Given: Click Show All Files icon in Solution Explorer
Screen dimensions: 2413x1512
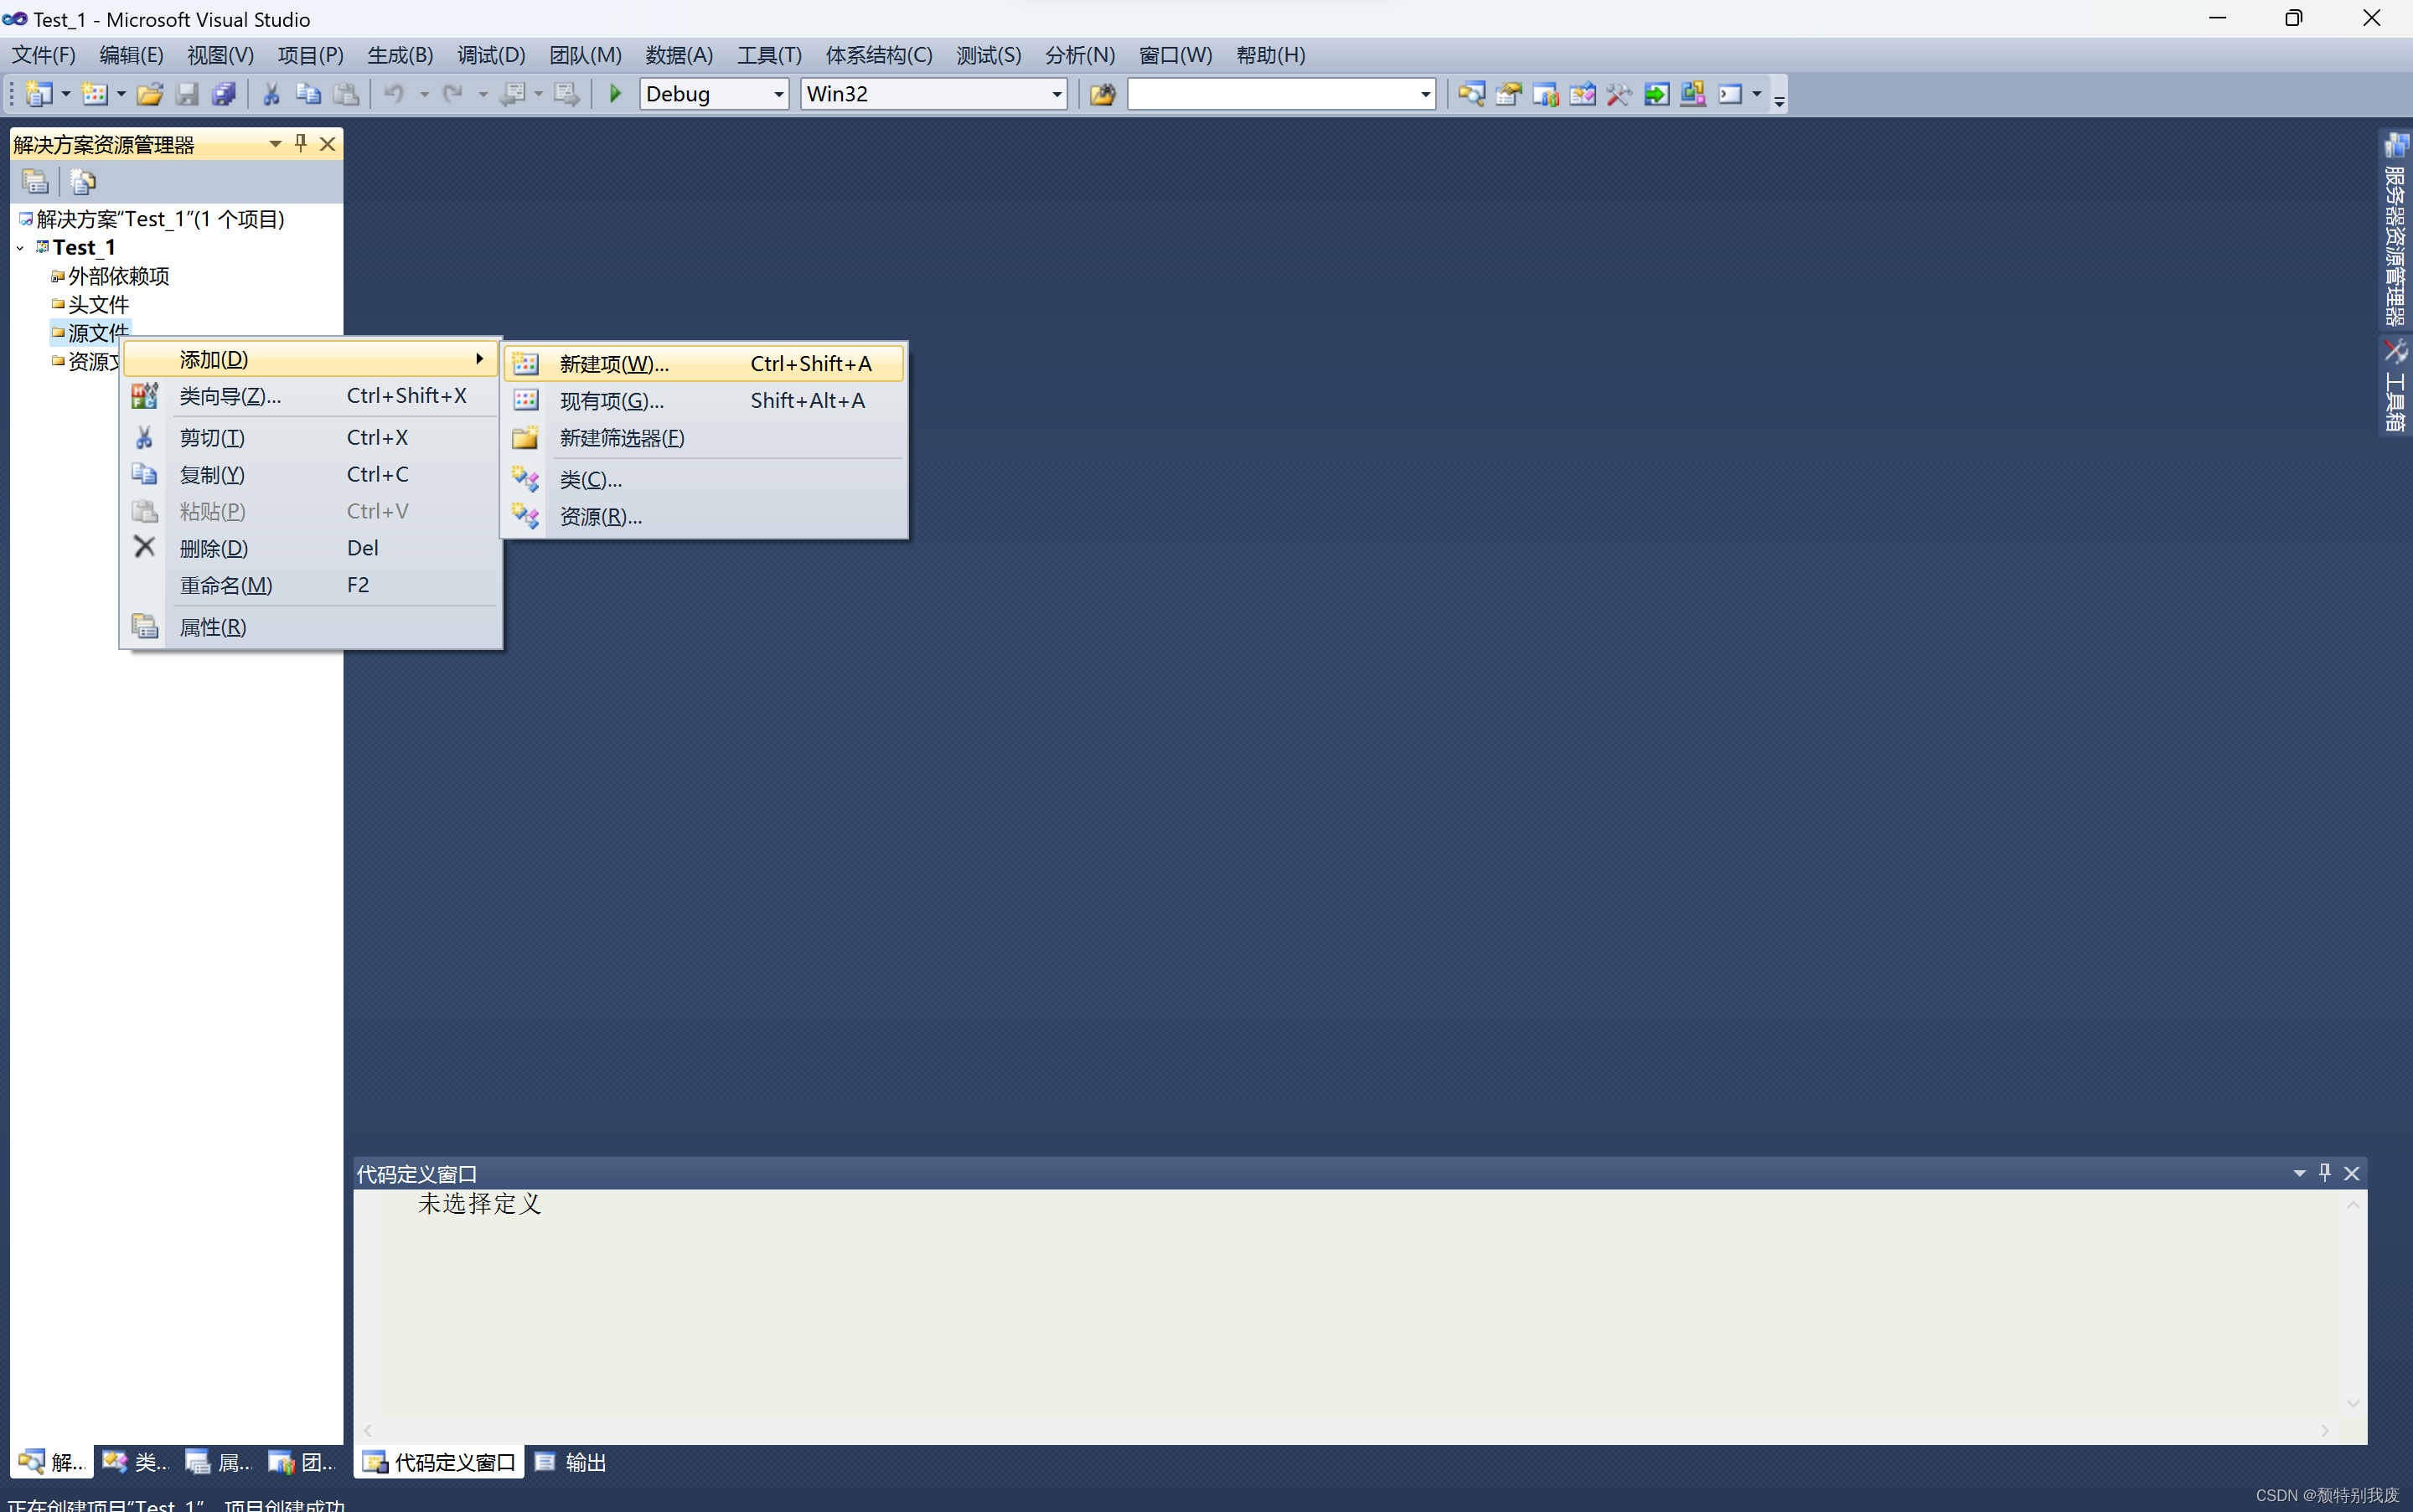Looking at the screenshot, I should point(83,181).
